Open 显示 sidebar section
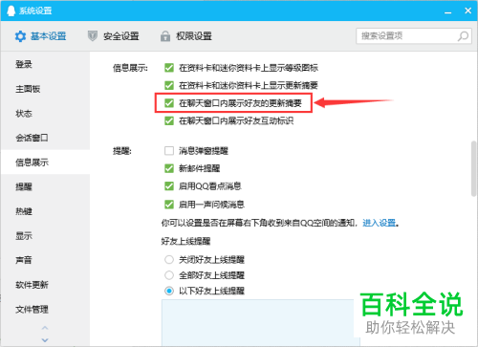The image size is (478, 347). [45, 236]
